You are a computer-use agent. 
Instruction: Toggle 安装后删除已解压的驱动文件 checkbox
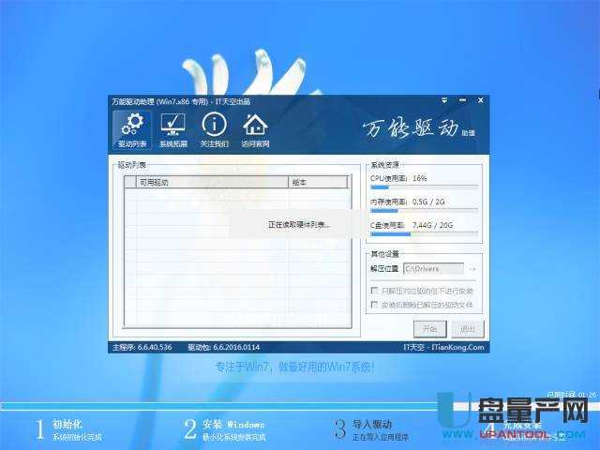click(x=375, y=305)
